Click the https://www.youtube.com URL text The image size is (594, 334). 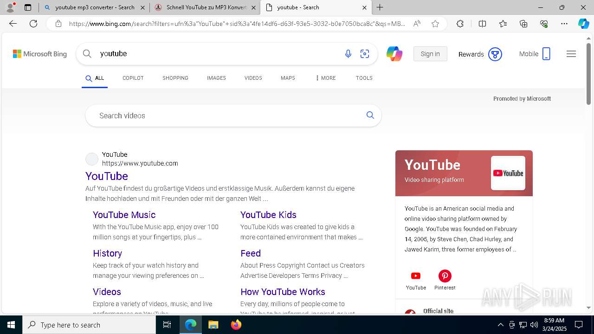(x=140, y=163)
